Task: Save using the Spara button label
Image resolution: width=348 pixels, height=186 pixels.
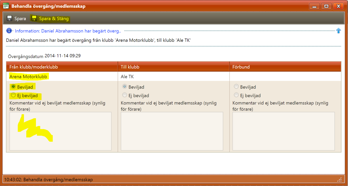Action: [x=20, y=19]
